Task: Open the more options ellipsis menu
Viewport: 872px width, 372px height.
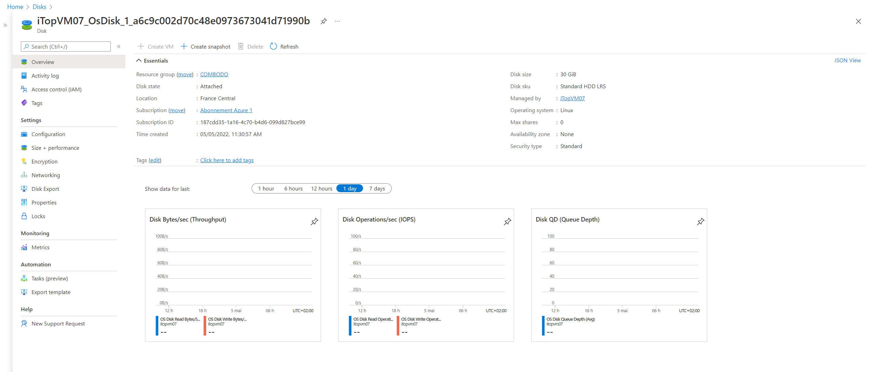Action: click(x=337, y=21)
